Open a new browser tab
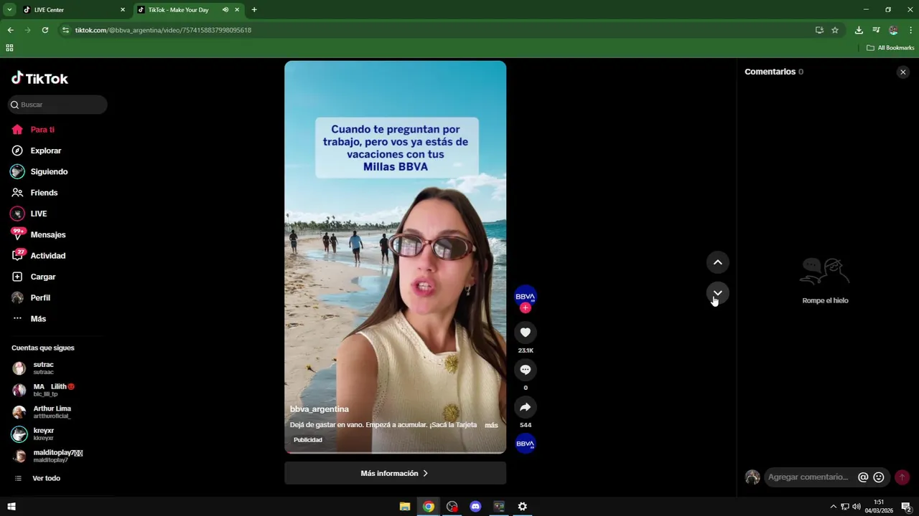 pos(254,10)
